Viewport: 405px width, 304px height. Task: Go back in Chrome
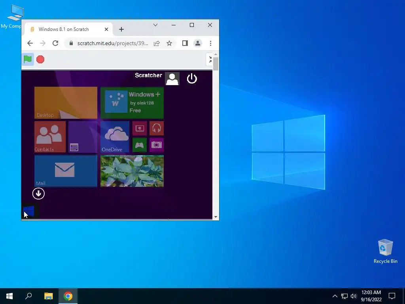(30, 43)
